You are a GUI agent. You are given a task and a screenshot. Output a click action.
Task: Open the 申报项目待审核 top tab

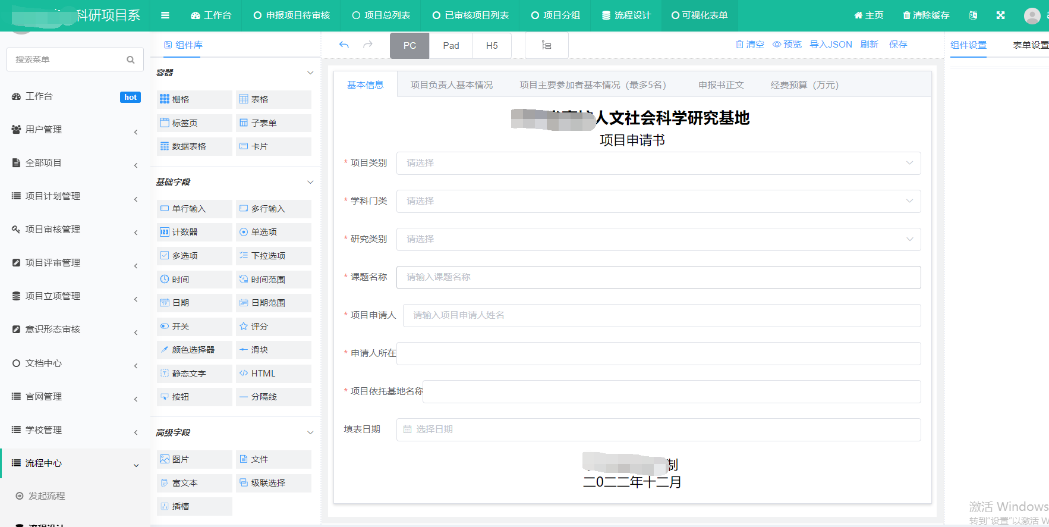click(x=291, y=15)
